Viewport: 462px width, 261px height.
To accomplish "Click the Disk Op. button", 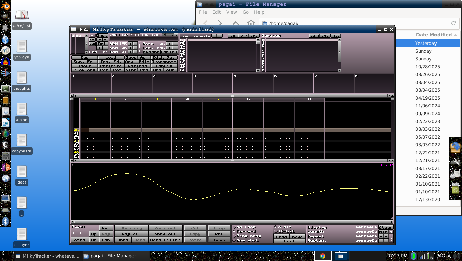I will pyautogui.click(x=164, y=58).
